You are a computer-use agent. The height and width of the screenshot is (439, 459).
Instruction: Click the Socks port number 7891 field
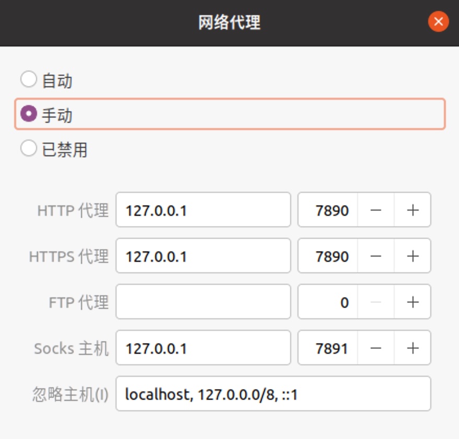pyautogui.click(x=328, y=348)
